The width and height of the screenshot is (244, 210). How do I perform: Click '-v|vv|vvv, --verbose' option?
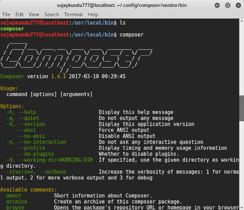click(x=36, y=172)
